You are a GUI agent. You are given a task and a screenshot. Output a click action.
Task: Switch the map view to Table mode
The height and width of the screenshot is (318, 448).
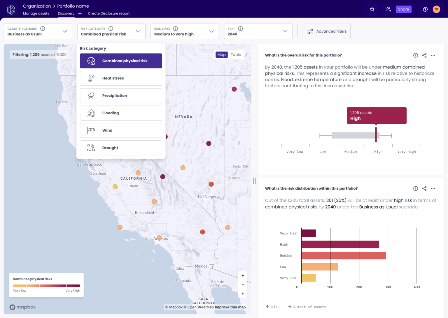tap(236, 54)
